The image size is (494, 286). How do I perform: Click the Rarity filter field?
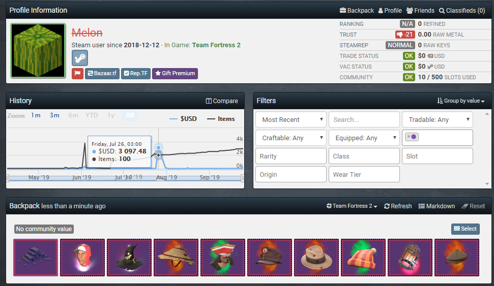[291, 156]
